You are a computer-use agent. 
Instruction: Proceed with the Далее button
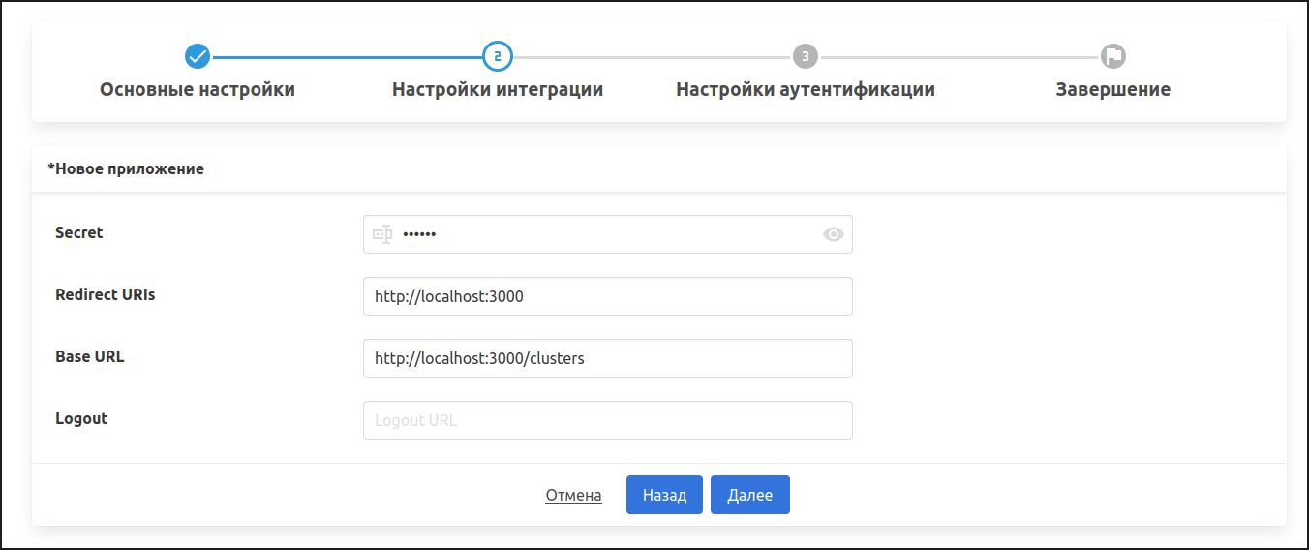click(x=749, y=495)
